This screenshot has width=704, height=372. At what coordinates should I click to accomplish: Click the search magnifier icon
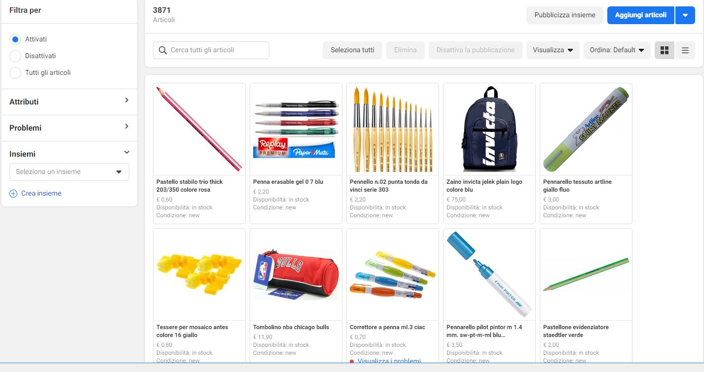(163, 50)
